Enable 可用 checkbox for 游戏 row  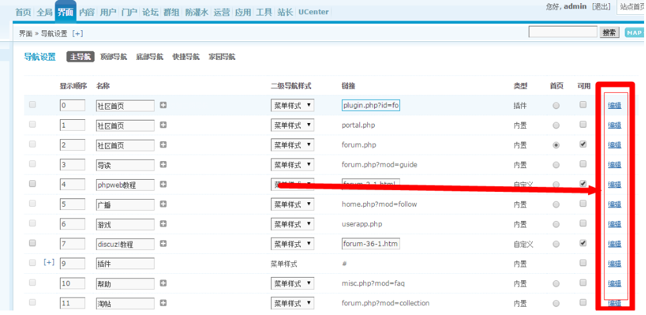click(x=583, y=223)
